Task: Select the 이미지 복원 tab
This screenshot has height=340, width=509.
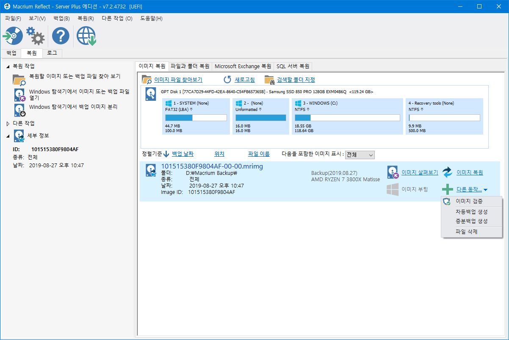Action: (152, 66)
